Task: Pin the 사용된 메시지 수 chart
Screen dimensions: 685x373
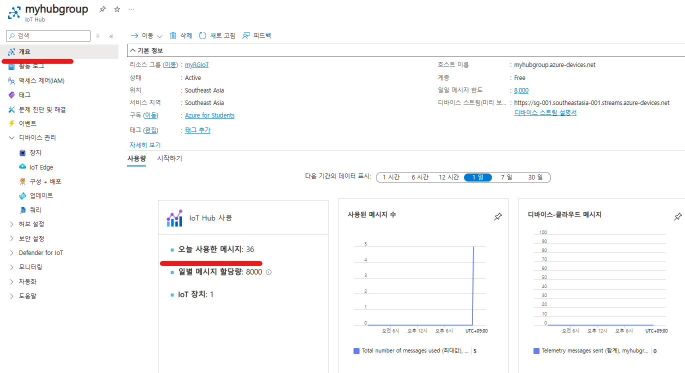Action: [x=497, y=216]
